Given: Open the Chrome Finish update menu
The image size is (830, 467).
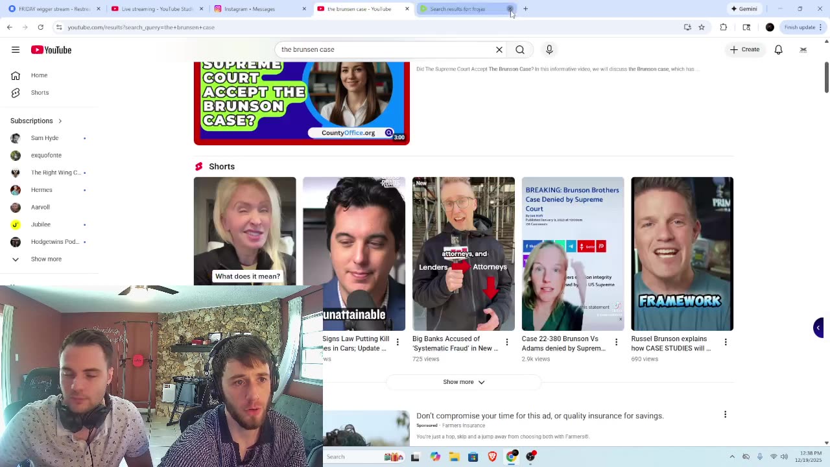Looking at the screenshot, I should coord(803,27).
